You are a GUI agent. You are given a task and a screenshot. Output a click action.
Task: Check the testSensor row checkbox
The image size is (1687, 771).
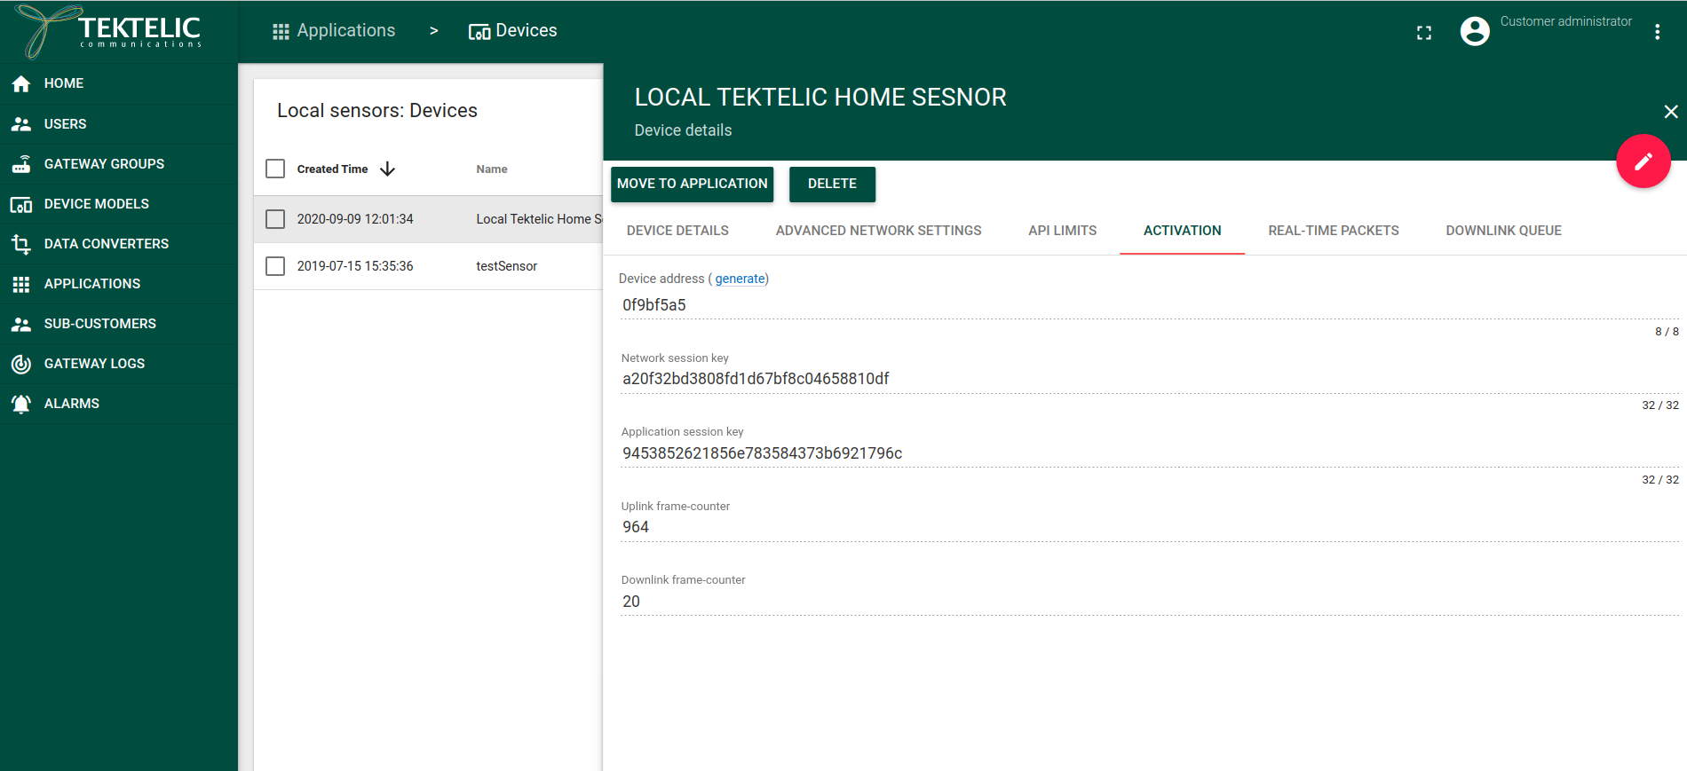coord(275,266)
